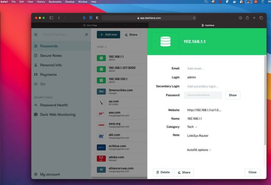Click the Safari sidebar toggle icon

[x=51, y=18]
